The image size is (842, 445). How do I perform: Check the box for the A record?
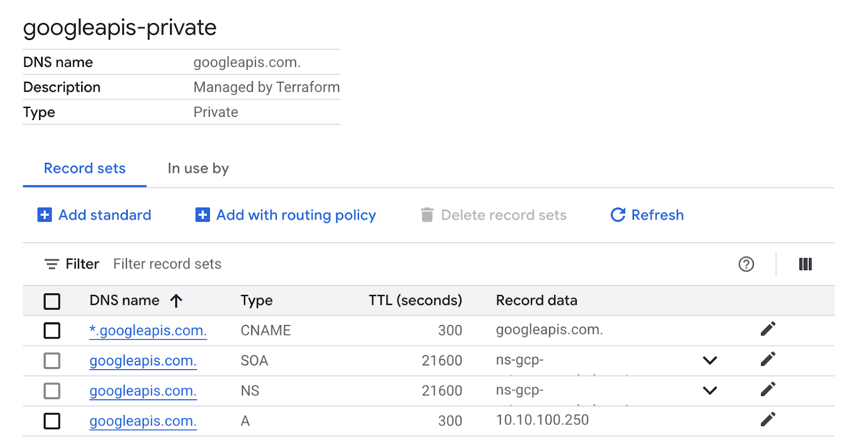point(52,421)
